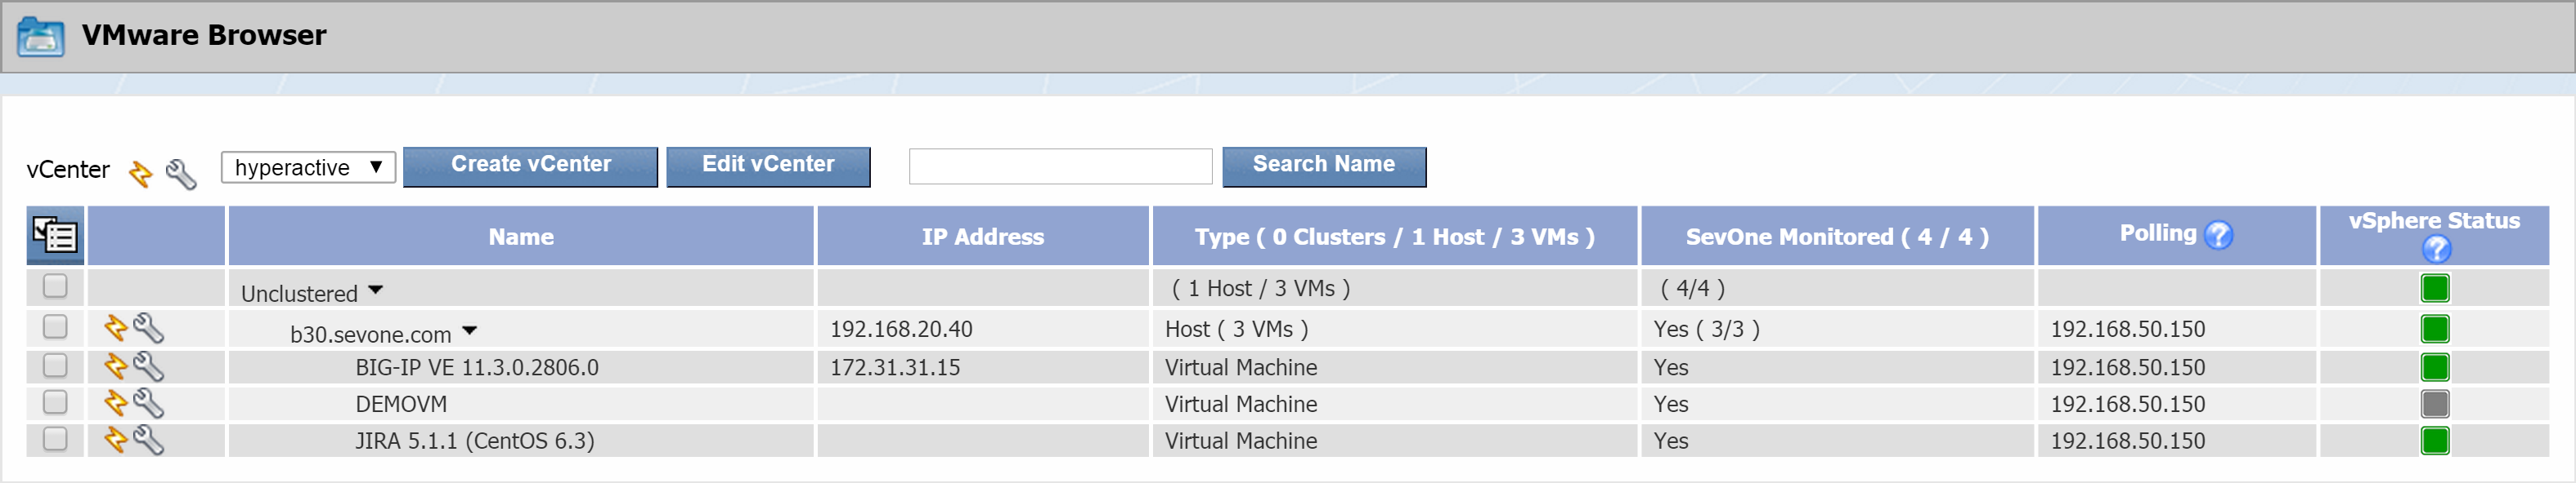Click the search name text field
The image size is (2576, 483).
1060,166
